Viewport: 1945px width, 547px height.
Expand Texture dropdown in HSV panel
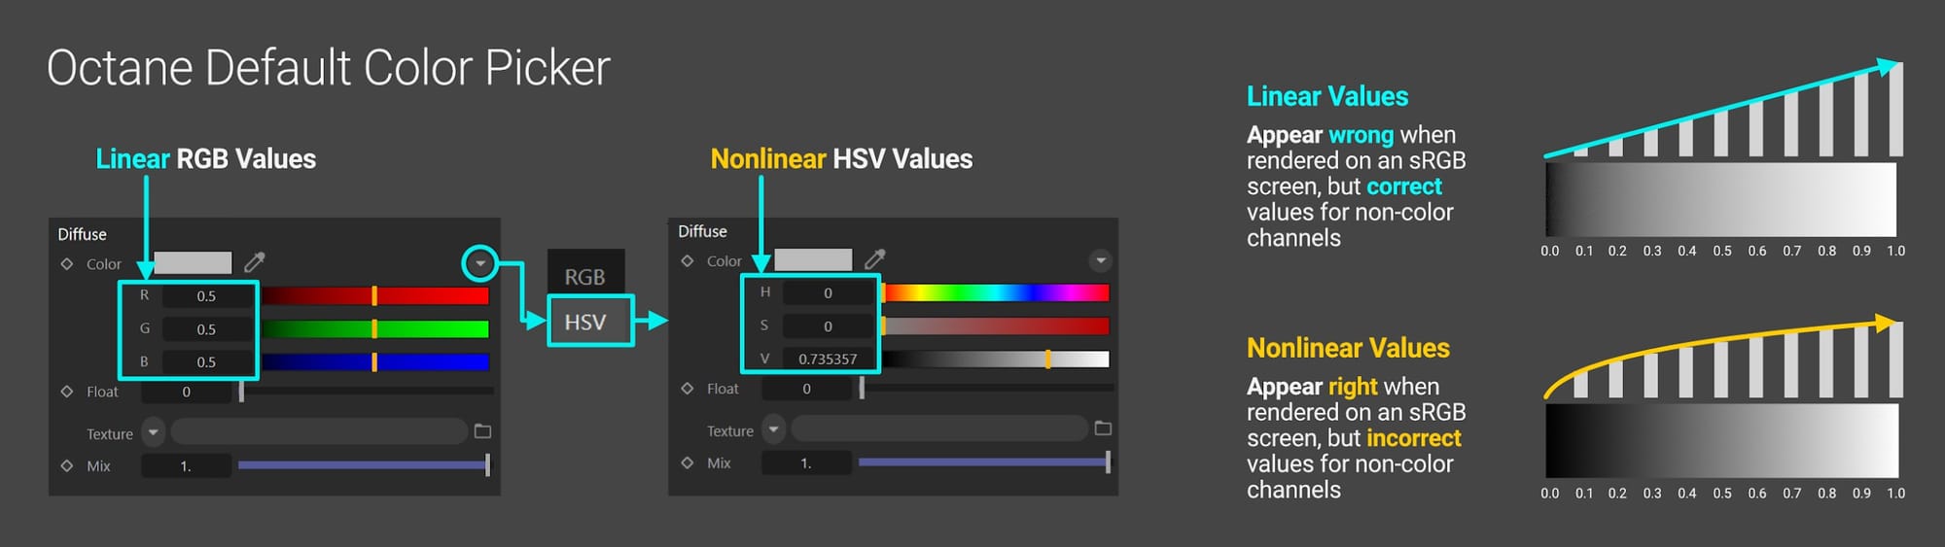click(773, 428)
